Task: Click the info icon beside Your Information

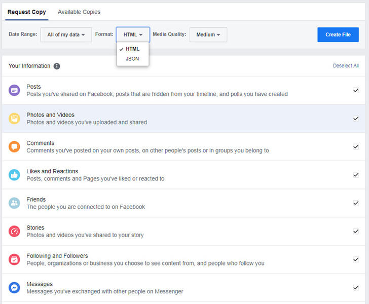Action: (57, 66)
